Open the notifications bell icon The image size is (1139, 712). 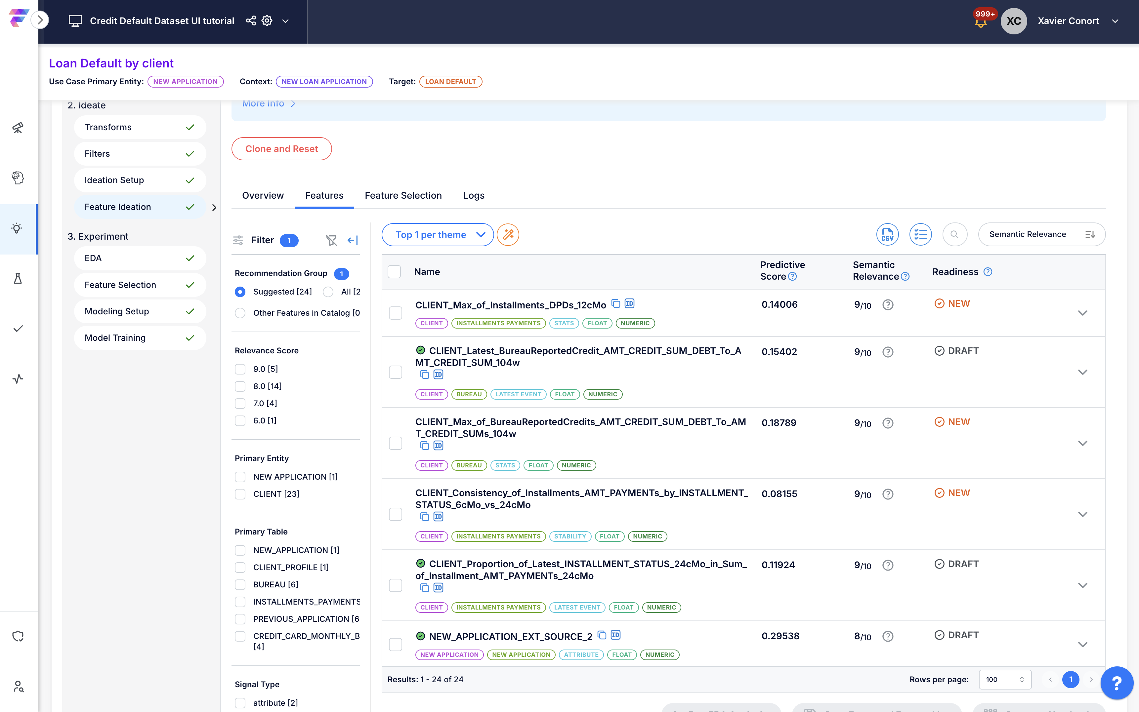coord(981,22)
